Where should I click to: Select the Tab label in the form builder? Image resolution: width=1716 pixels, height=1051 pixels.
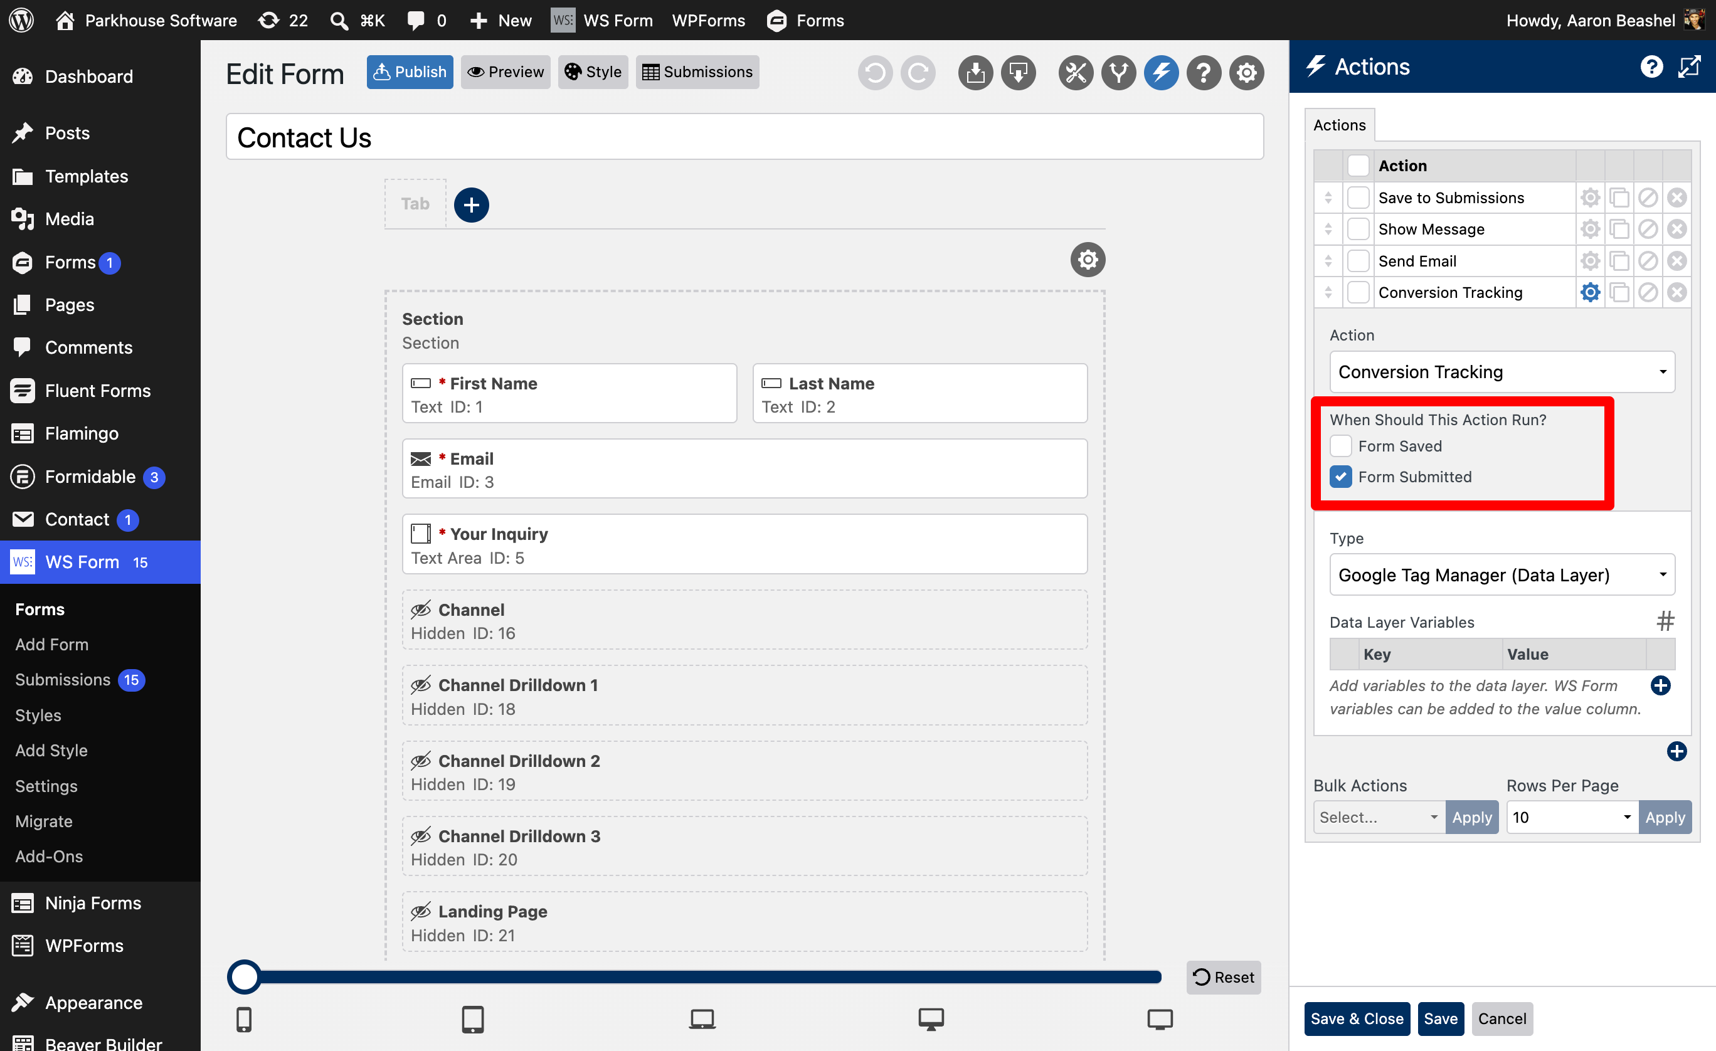[x=415, y=204]
